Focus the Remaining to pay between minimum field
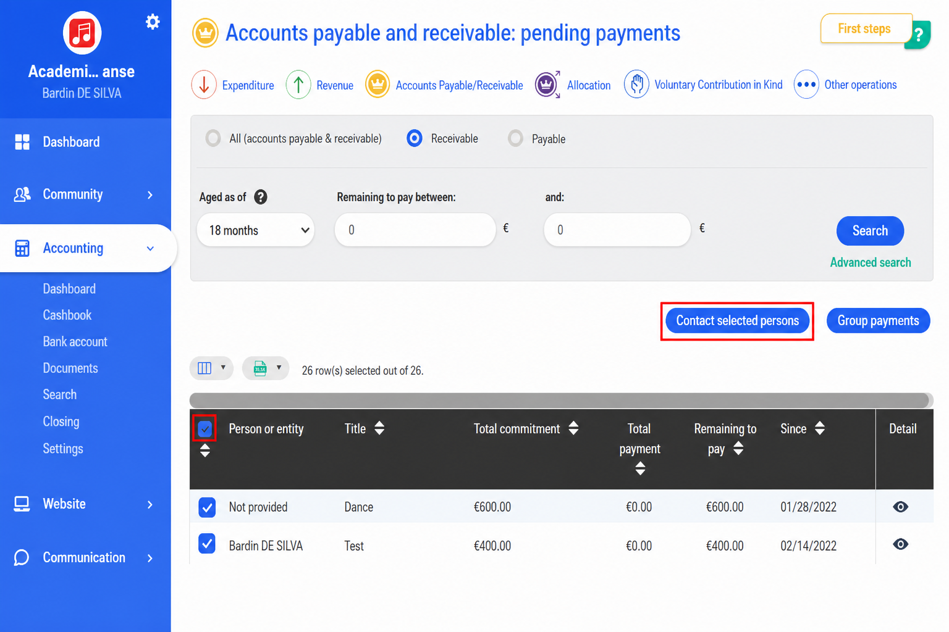This screenshot has height=632, width=949. click(x=415, y=230)
